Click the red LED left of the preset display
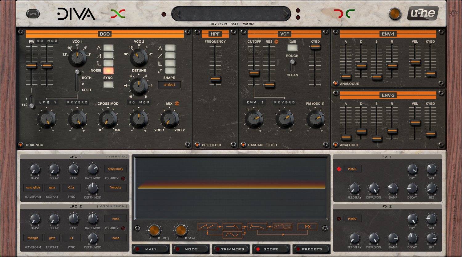This screenshot has height=257, width=462. pos(164,14)
